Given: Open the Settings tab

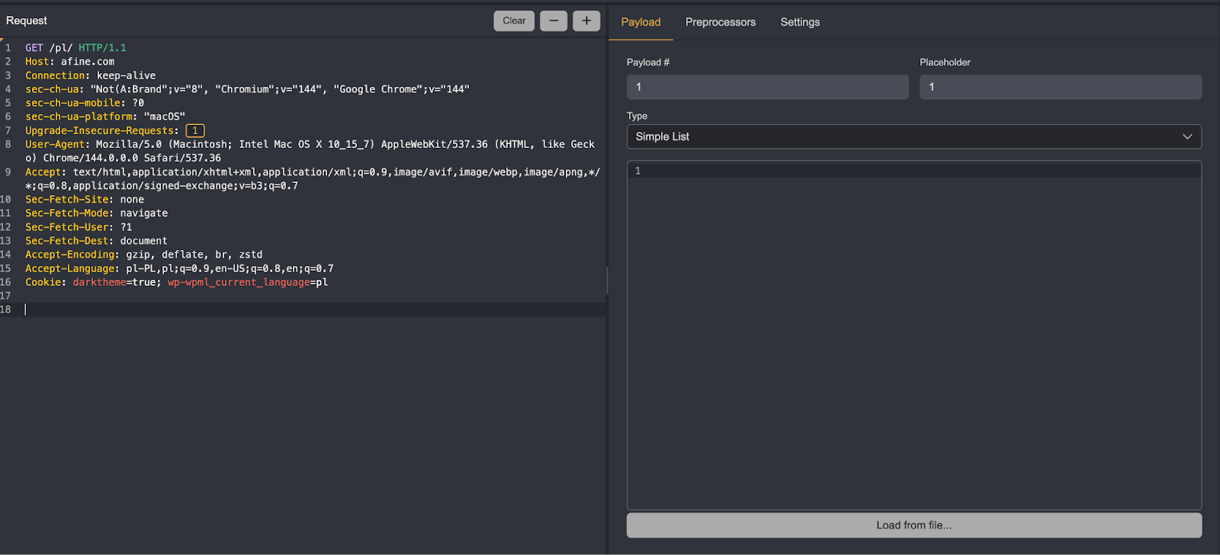Looking at the screenshot, I should click(800, 22).
